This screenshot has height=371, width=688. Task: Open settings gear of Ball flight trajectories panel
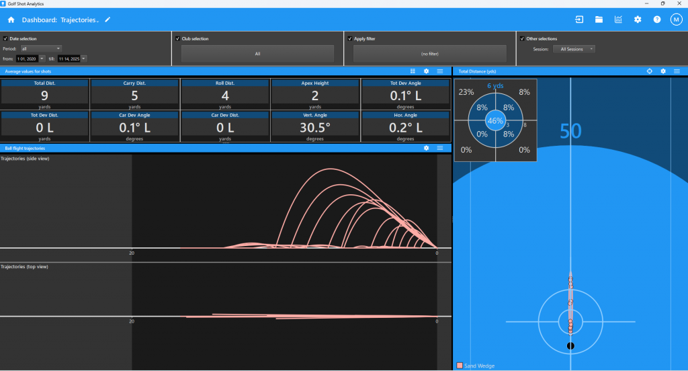tap(426, 148)
